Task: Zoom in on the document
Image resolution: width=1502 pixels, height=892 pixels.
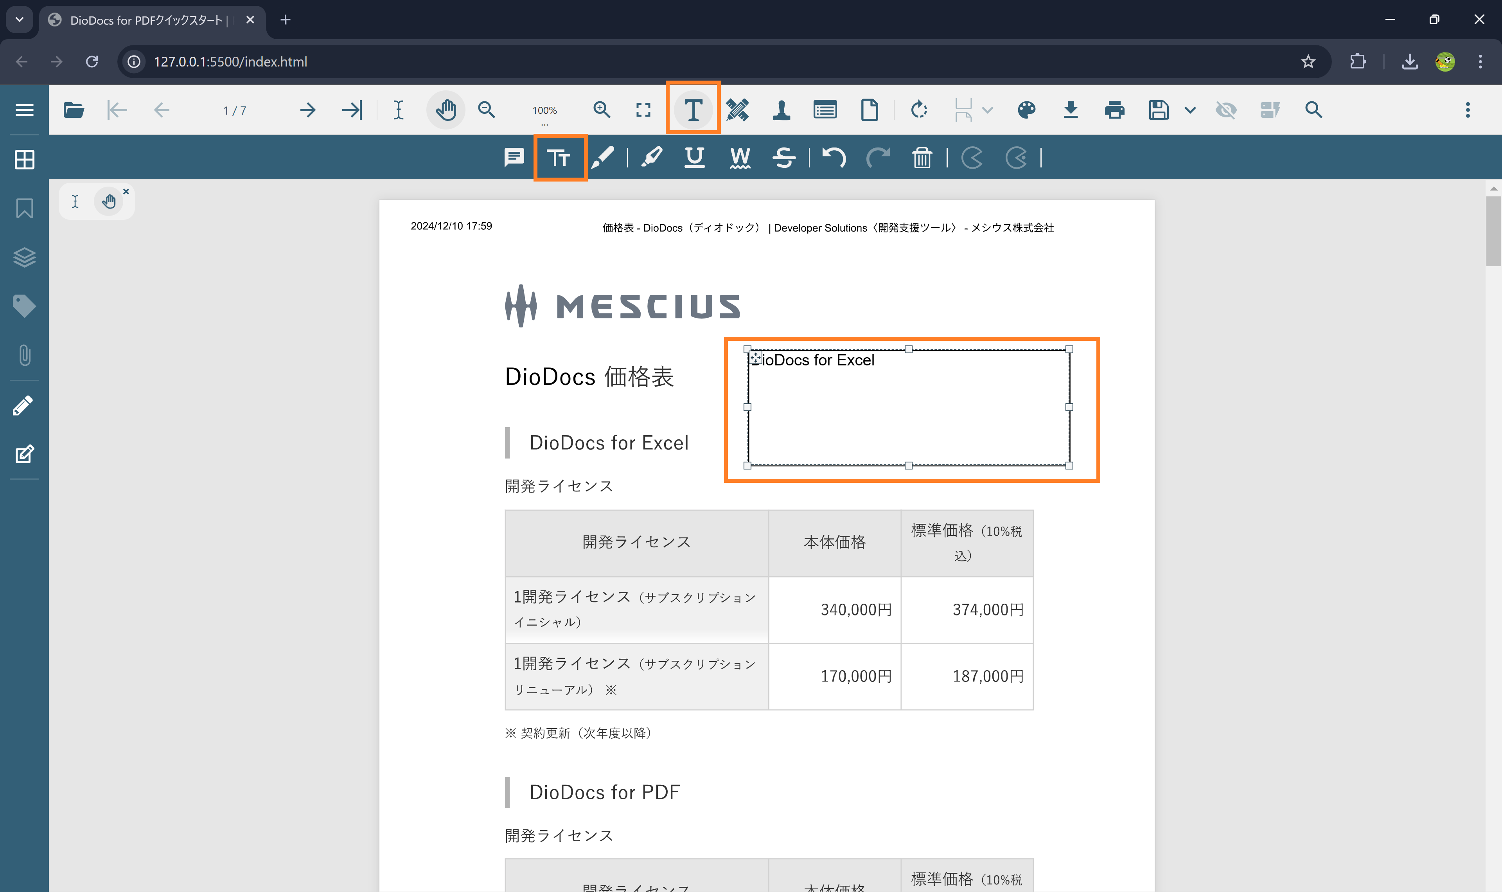Action: point(602,110)
